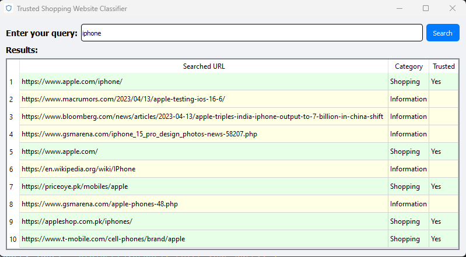Click the t-mobile.com URL cell
466x257 pixels.
(x=204, y=239)
